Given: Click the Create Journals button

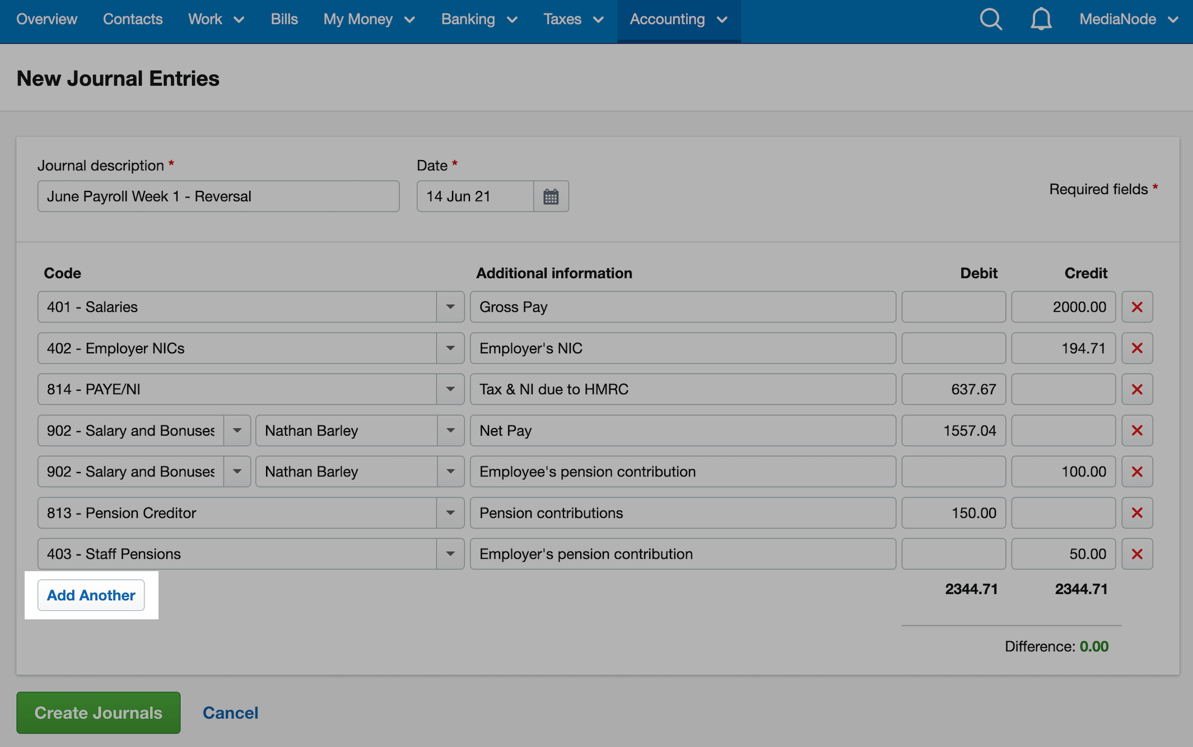Looking at the screenshot, I should coord(98,713).
